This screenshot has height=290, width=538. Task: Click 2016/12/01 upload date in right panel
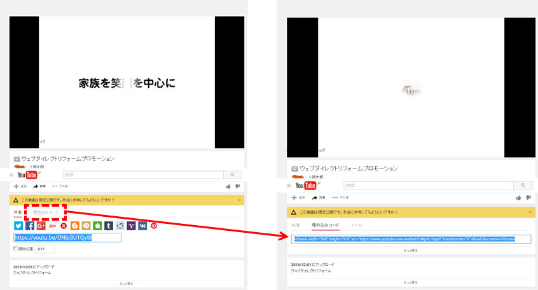313,265
